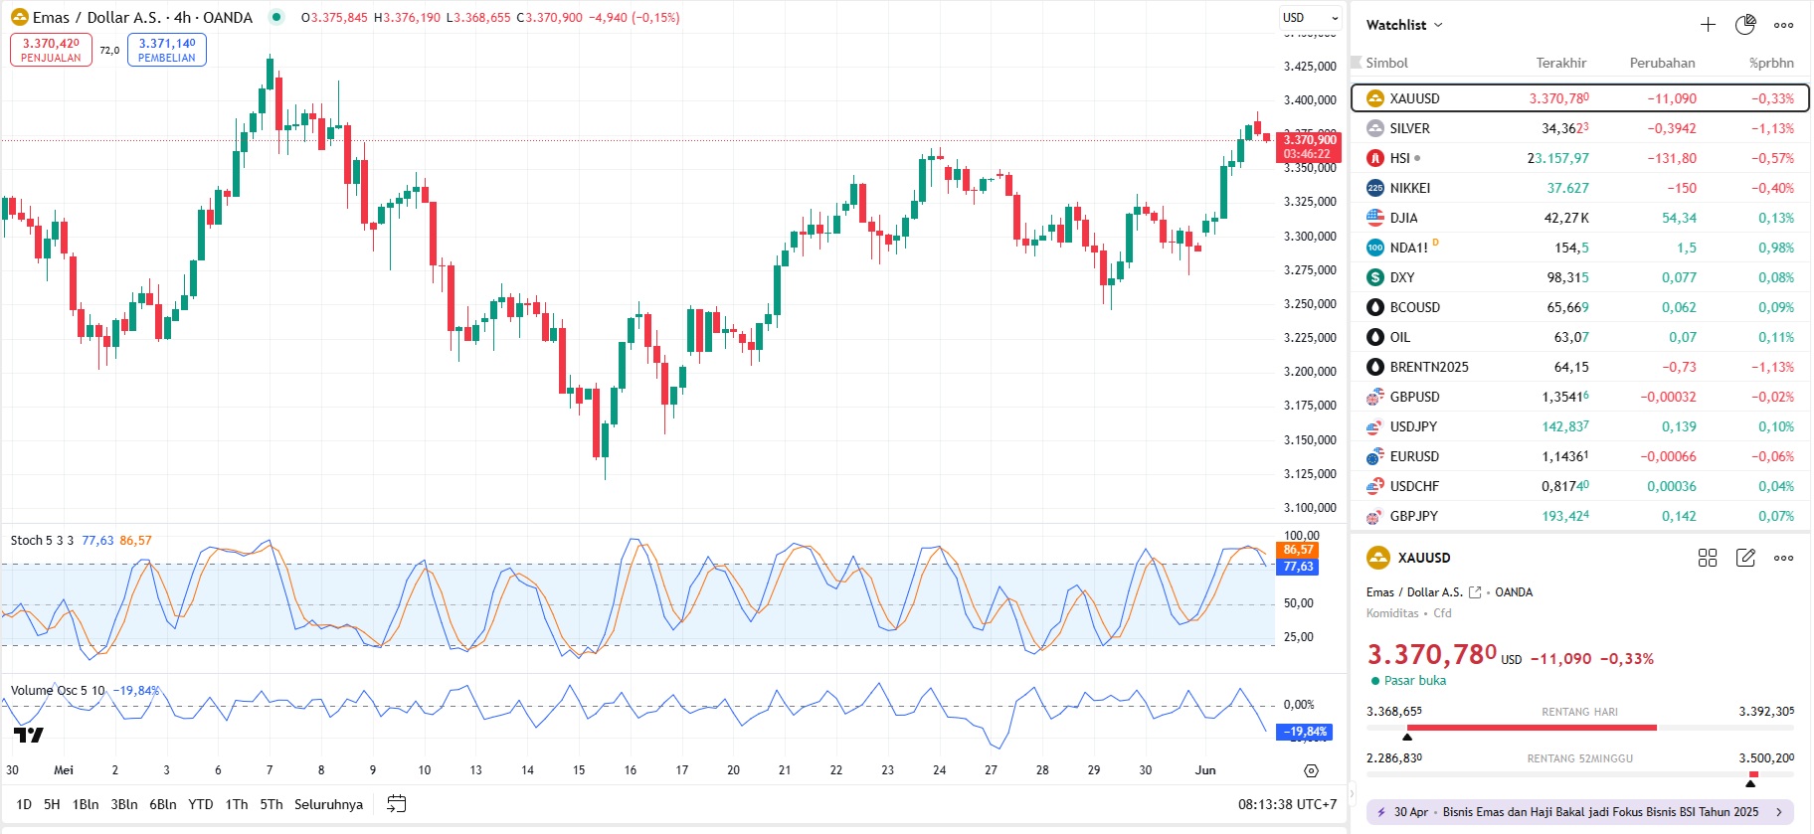Screen dimensions: 1814x834
Task: Open the UTC+7 timezone selector
Action: pyautogui.click(x=1287, y=804)
